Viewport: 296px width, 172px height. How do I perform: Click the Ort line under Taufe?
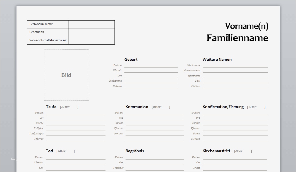(x=76, y=118)
